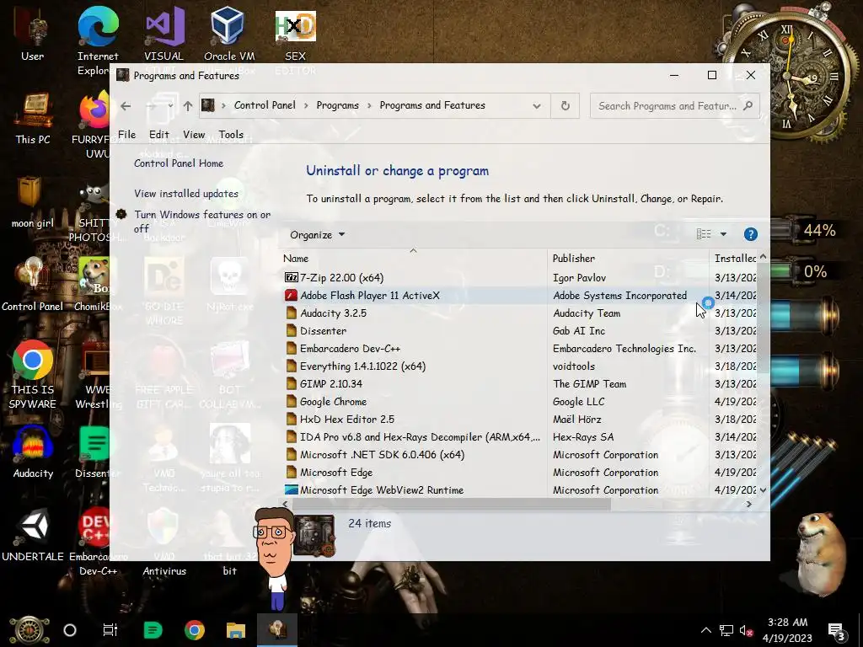Open the Embarcadero Dev-C++ desktop shortcut

point(98,542)
